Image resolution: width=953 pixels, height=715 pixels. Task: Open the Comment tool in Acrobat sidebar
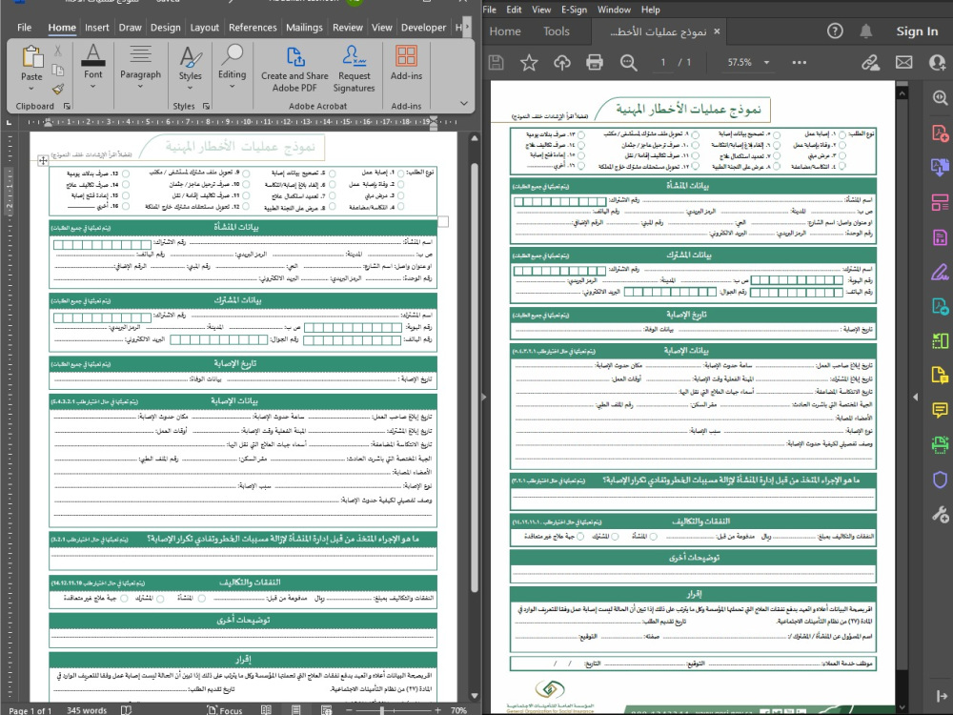940,410
